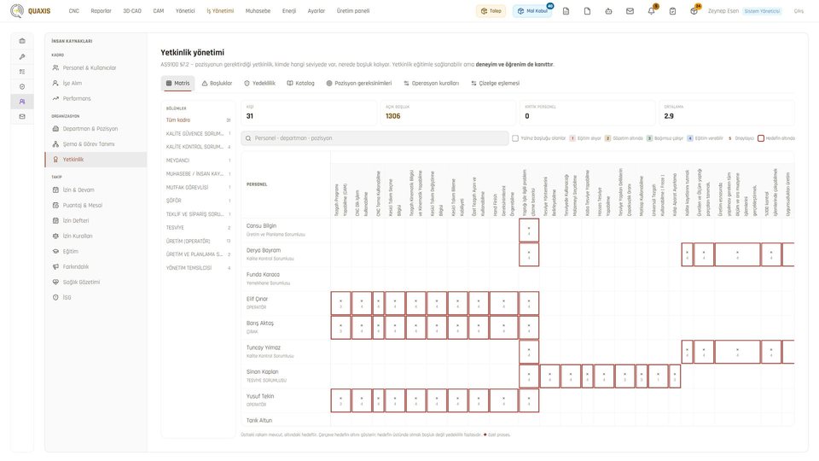Image resolution: width=819 pixels, height=461 pixels.
Task: Click the Farkındalık megaphone icon
Action: pos(56,266)
